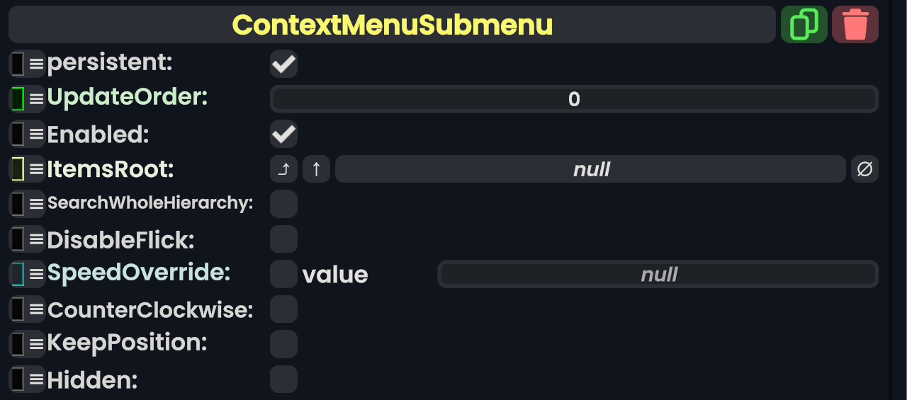Click the green duplicate component icon

[x=804, y=25]
